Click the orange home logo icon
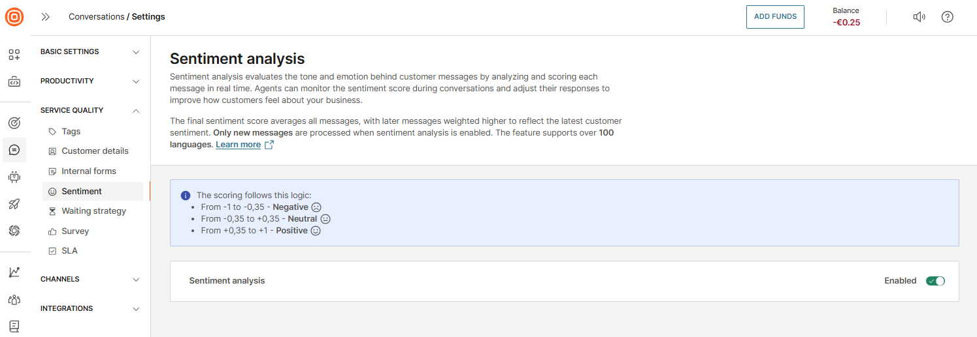This screenshot has height=337, width=977. [14, 17]
